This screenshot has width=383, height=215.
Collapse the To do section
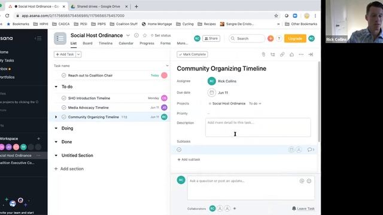coord(56,87)
